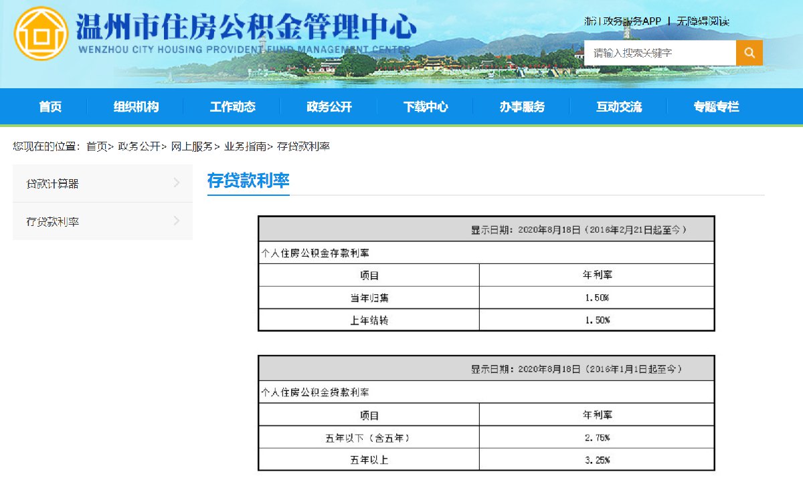This screenshot has width=803, height=484.
Task: Click the orange search magnifier icon
Action: tap(749, 53)
